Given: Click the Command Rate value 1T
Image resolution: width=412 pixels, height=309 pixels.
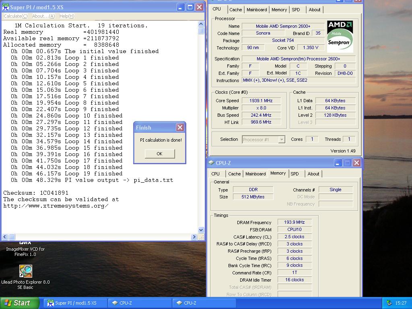Looking at the screenshot, I should click(294, 272).
